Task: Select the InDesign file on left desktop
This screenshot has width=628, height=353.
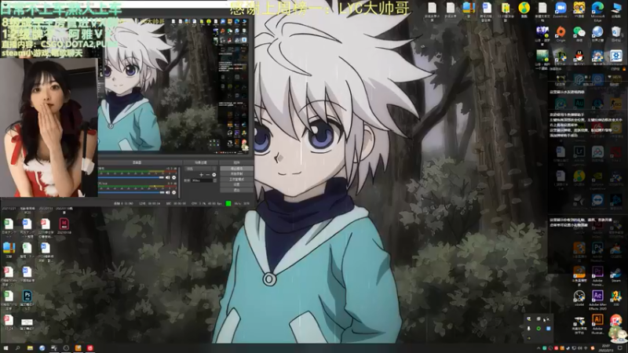Action: point(64,224)
